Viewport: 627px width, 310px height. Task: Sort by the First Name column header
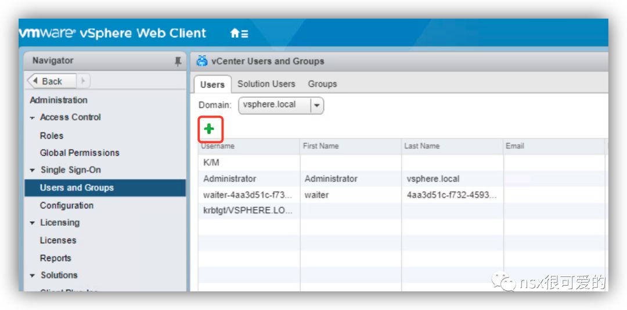(x=351, y=146)
